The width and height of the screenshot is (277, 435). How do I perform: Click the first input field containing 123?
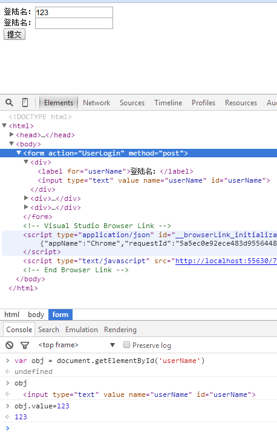pos(74,13)
